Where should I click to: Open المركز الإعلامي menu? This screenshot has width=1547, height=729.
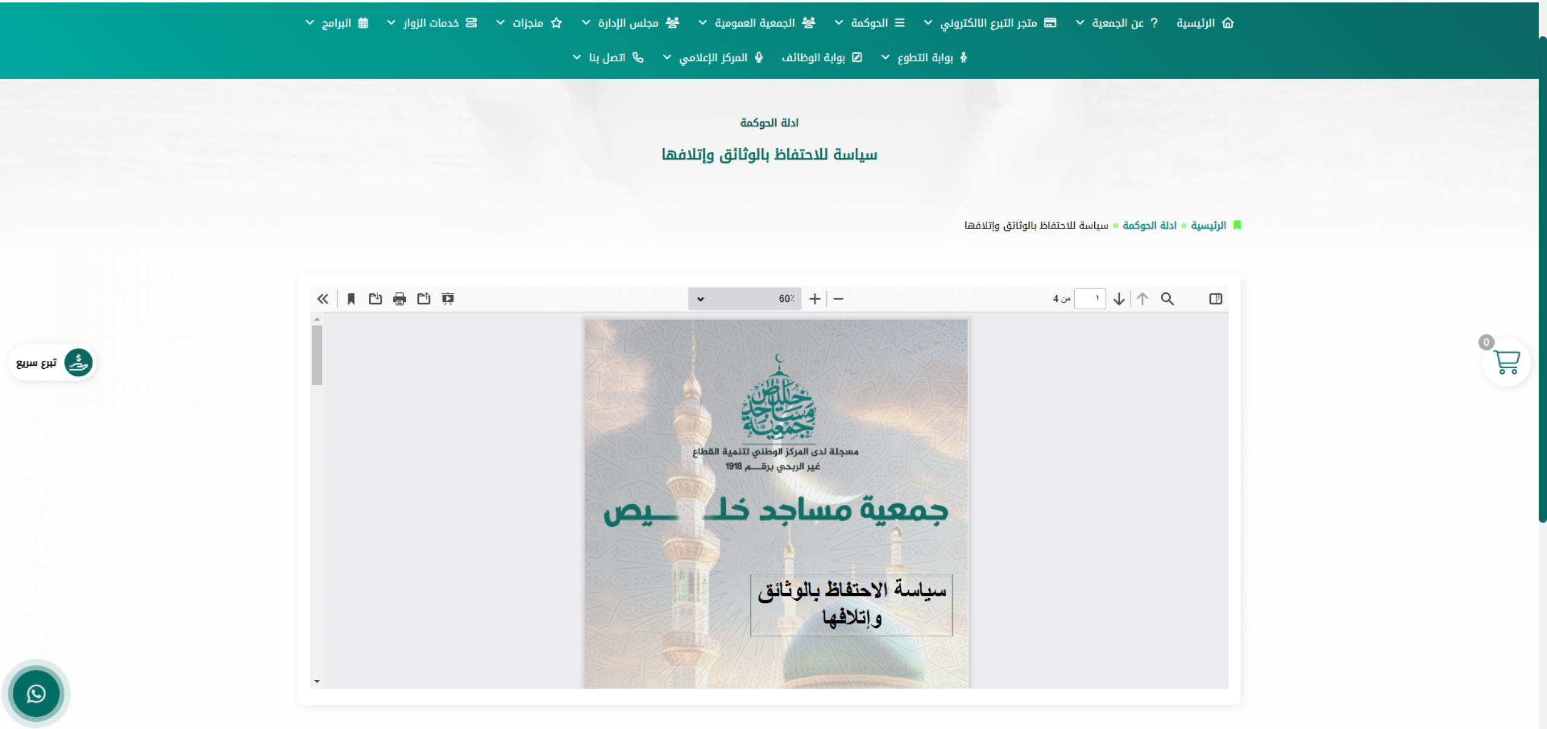713,58
